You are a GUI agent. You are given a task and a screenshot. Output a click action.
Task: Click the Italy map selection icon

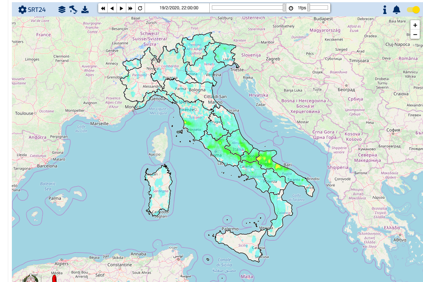[73, 9]
